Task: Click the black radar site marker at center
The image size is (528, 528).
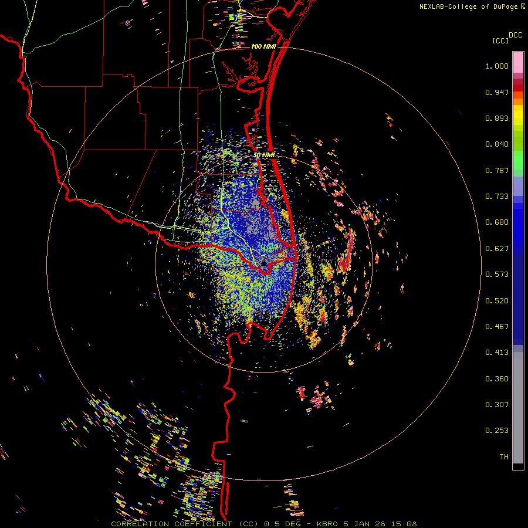Action: pyautogui.click(x=263, y=263)
